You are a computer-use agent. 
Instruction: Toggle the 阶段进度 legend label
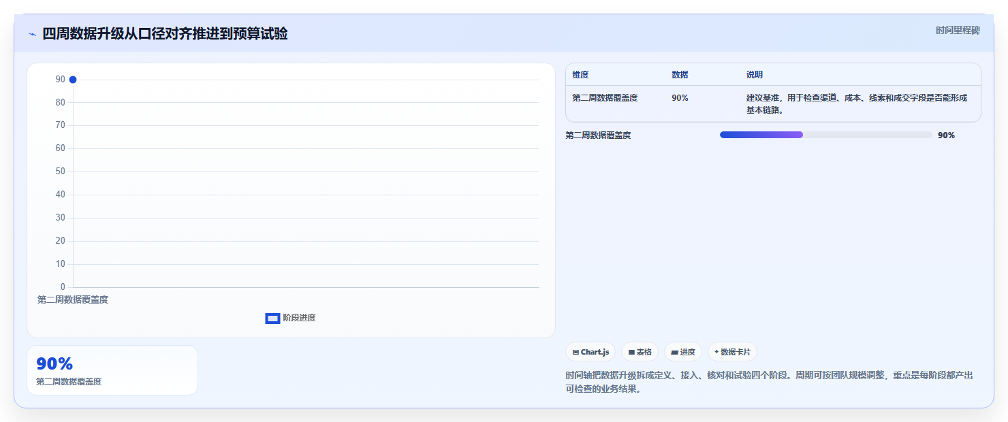299,318
